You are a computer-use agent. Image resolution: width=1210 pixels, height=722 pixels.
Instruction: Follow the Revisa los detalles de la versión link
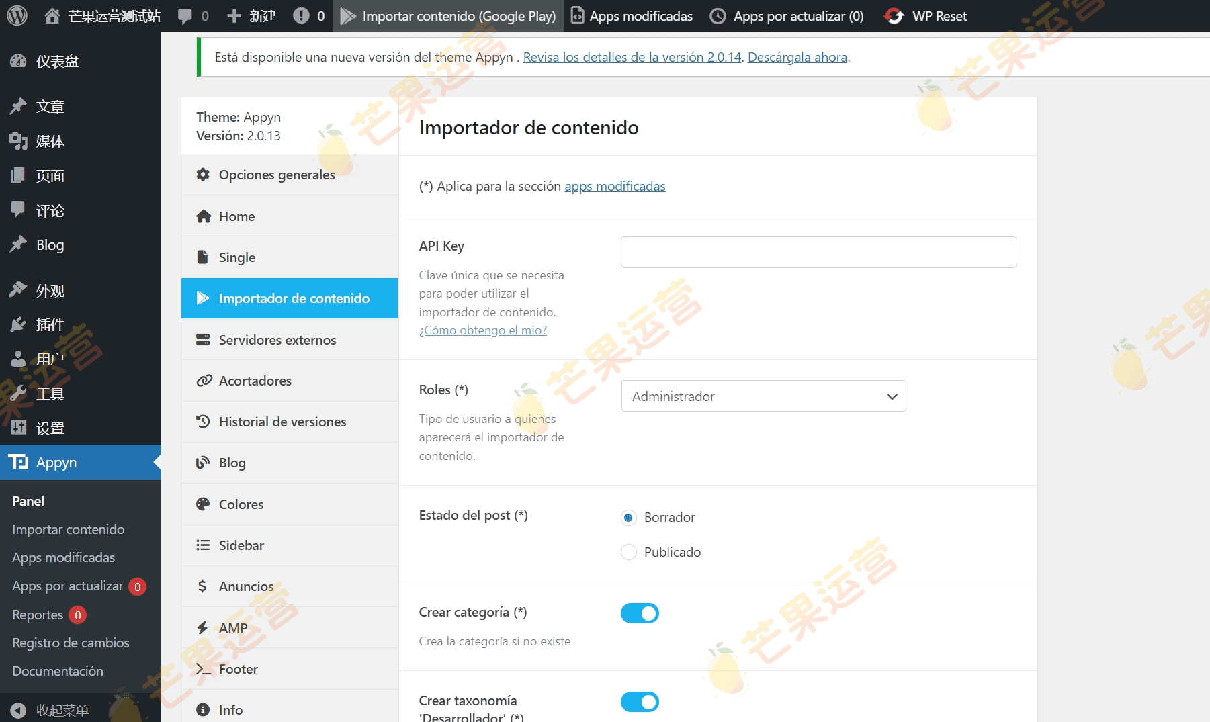point(632,57)
